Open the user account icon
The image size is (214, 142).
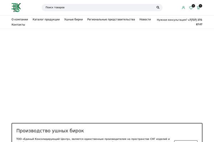(183, 7)
